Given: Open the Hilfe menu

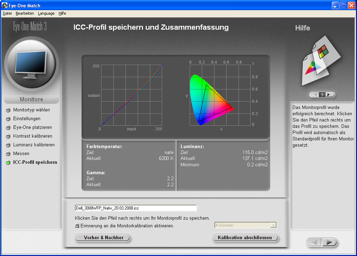Looking at the screenshot, I should coord(62,13).
